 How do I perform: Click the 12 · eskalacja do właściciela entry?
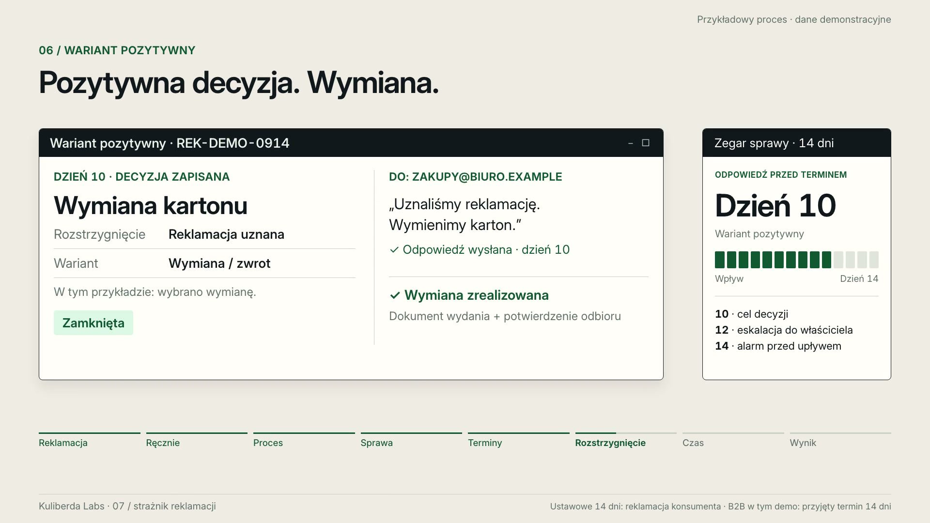784,330
